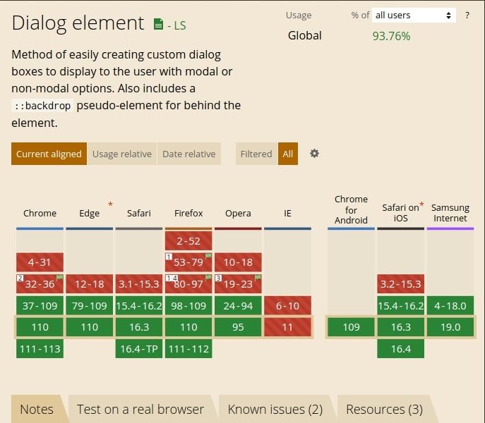
Task: Click the question mark help icon
Action: pyautogui.click(x=467, y=16)
